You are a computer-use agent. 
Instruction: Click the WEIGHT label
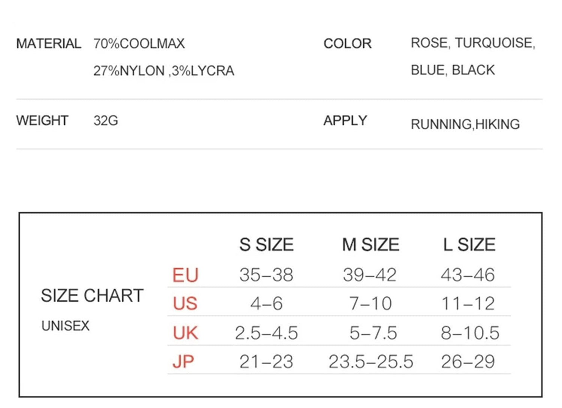coord(42,121)
